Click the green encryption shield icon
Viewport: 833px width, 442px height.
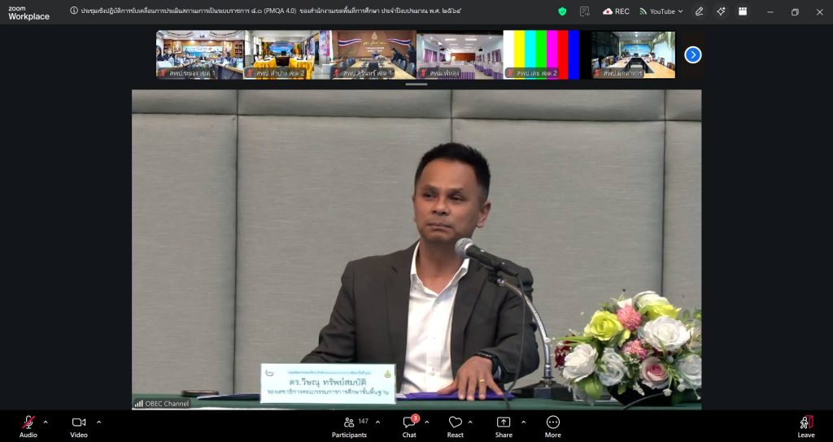[562, 11]
